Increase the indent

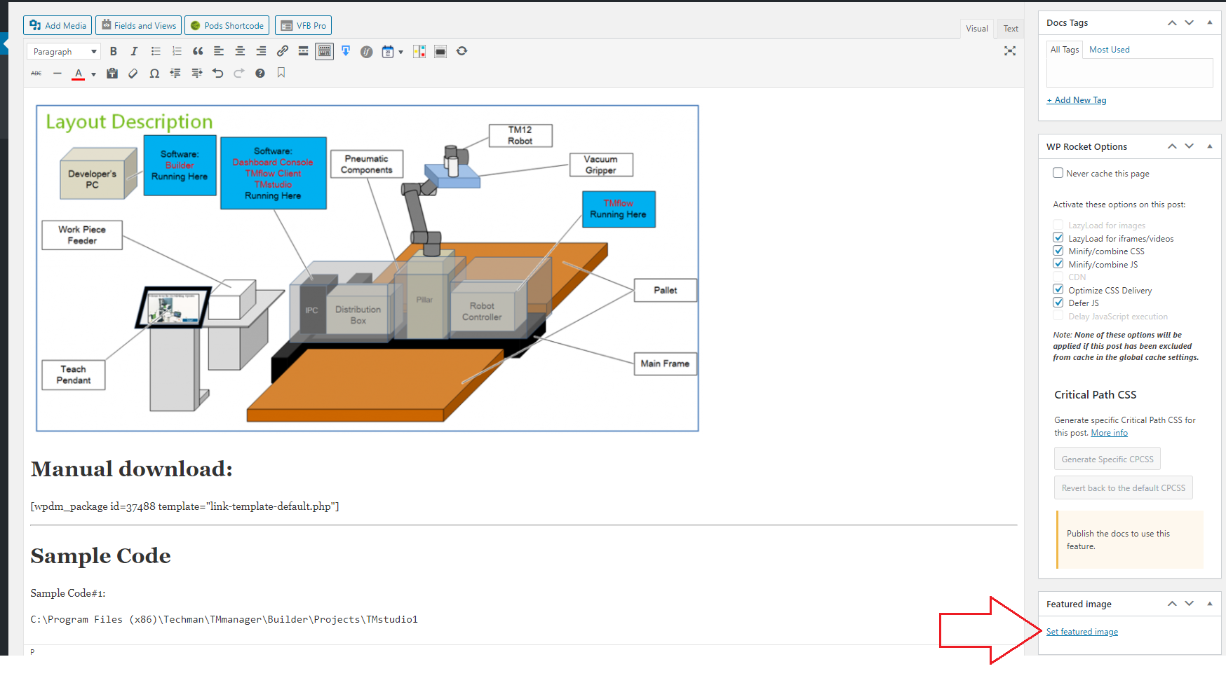[197, 73]
